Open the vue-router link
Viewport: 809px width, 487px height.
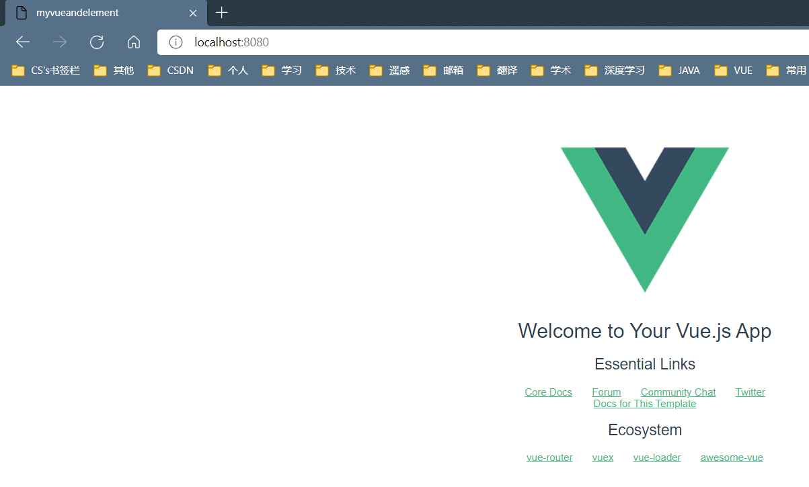pos(549,457)
